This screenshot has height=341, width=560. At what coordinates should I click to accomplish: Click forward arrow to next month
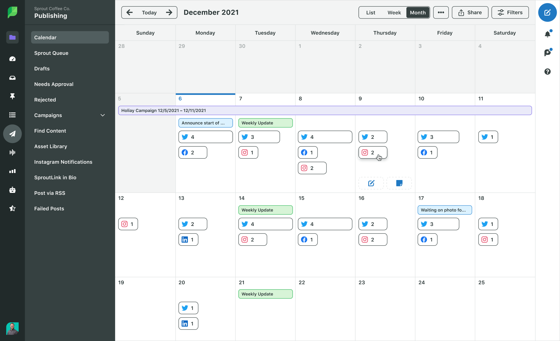(x=169, y=12)
